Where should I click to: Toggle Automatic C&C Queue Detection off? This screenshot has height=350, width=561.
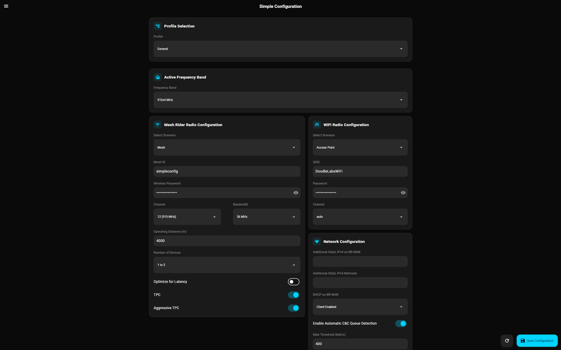click(x=401, y=323)
